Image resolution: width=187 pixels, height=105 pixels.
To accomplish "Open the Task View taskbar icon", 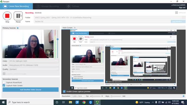I will point(64,102).
